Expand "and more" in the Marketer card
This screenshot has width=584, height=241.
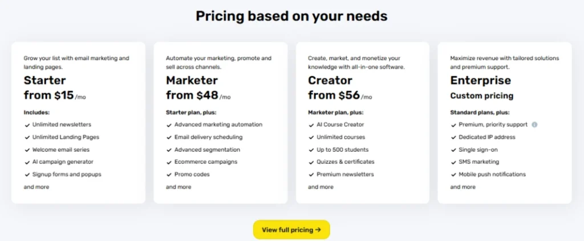point(179,187)
